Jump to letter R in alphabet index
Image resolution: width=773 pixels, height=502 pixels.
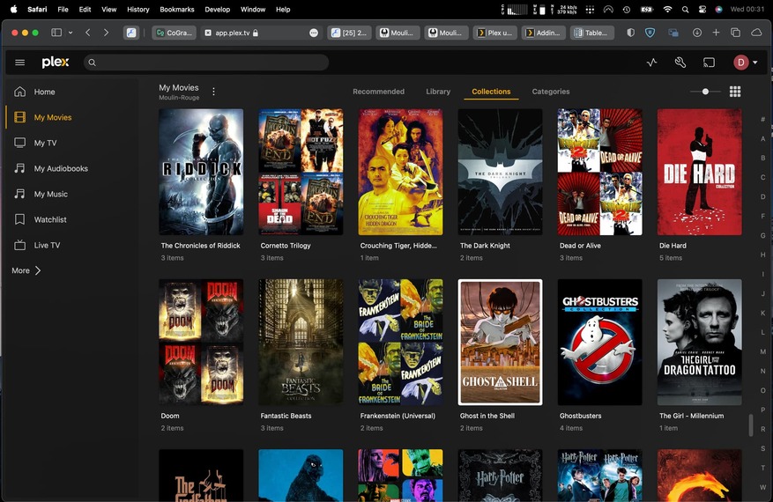[762, 429]
